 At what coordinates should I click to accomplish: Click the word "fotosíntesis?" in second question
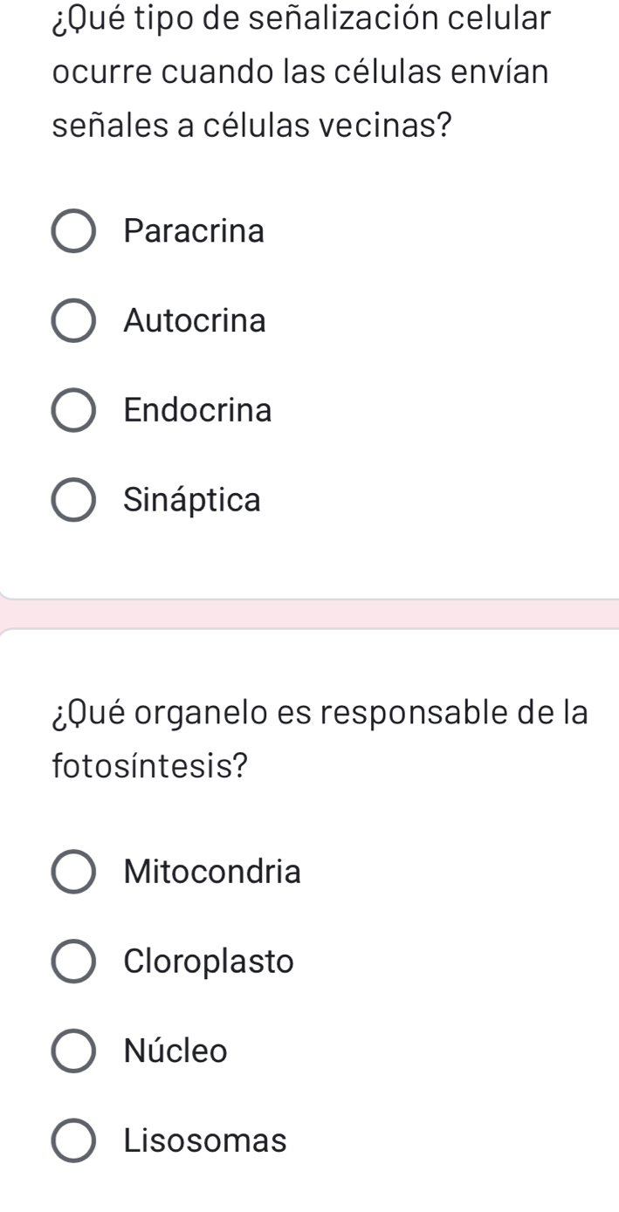click(149, 766)
